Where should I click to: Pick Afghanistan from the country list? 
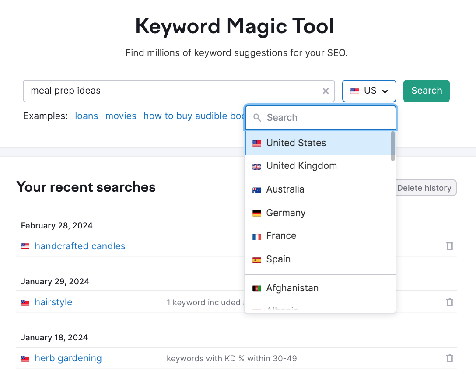292,288
